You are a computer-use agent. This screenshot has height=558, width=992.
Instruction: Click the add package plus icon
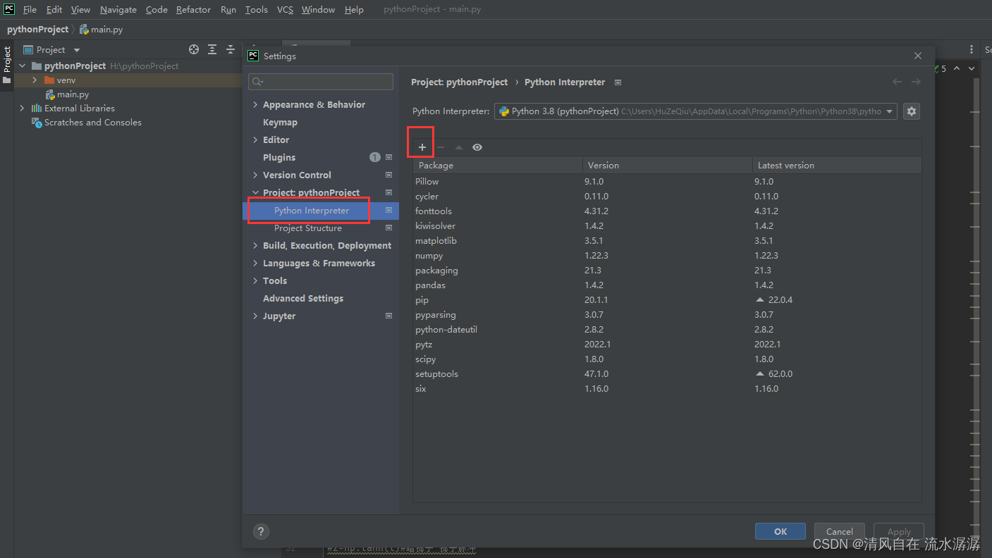(x=422, y=147)
